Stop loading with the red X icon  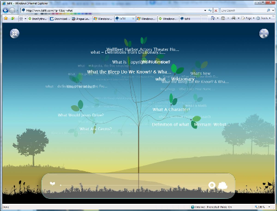216,11
